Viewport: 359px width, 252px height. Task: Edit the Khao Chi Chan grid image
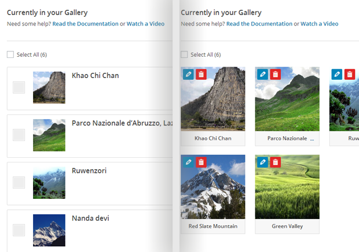pyautogui.click(x=188, y=74)
